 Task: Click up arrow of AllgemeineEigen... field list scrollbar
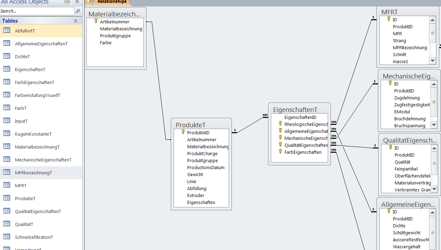[433, 212]
